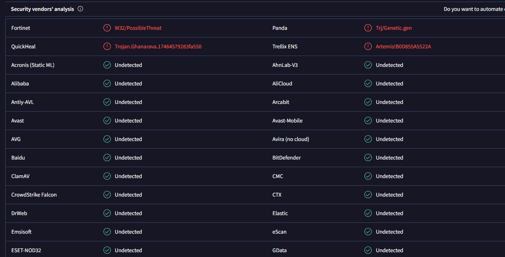Click the "W32/PossibleThreat" detection name
Image resolution: width=505 pixels, height=257 pixels.
tap(138, 28)
